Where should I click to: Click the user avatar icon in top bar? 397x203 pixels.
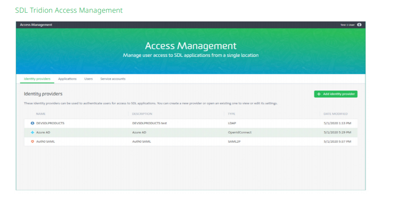[359, 24]
